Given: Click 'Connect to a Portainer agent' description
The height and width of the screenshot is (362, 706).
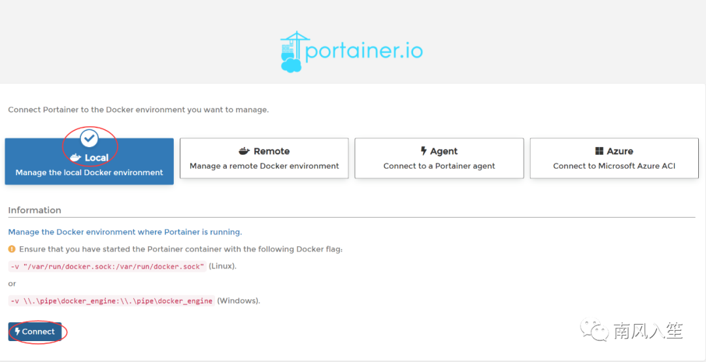Looking at the screenshot, I should (439, 166).
